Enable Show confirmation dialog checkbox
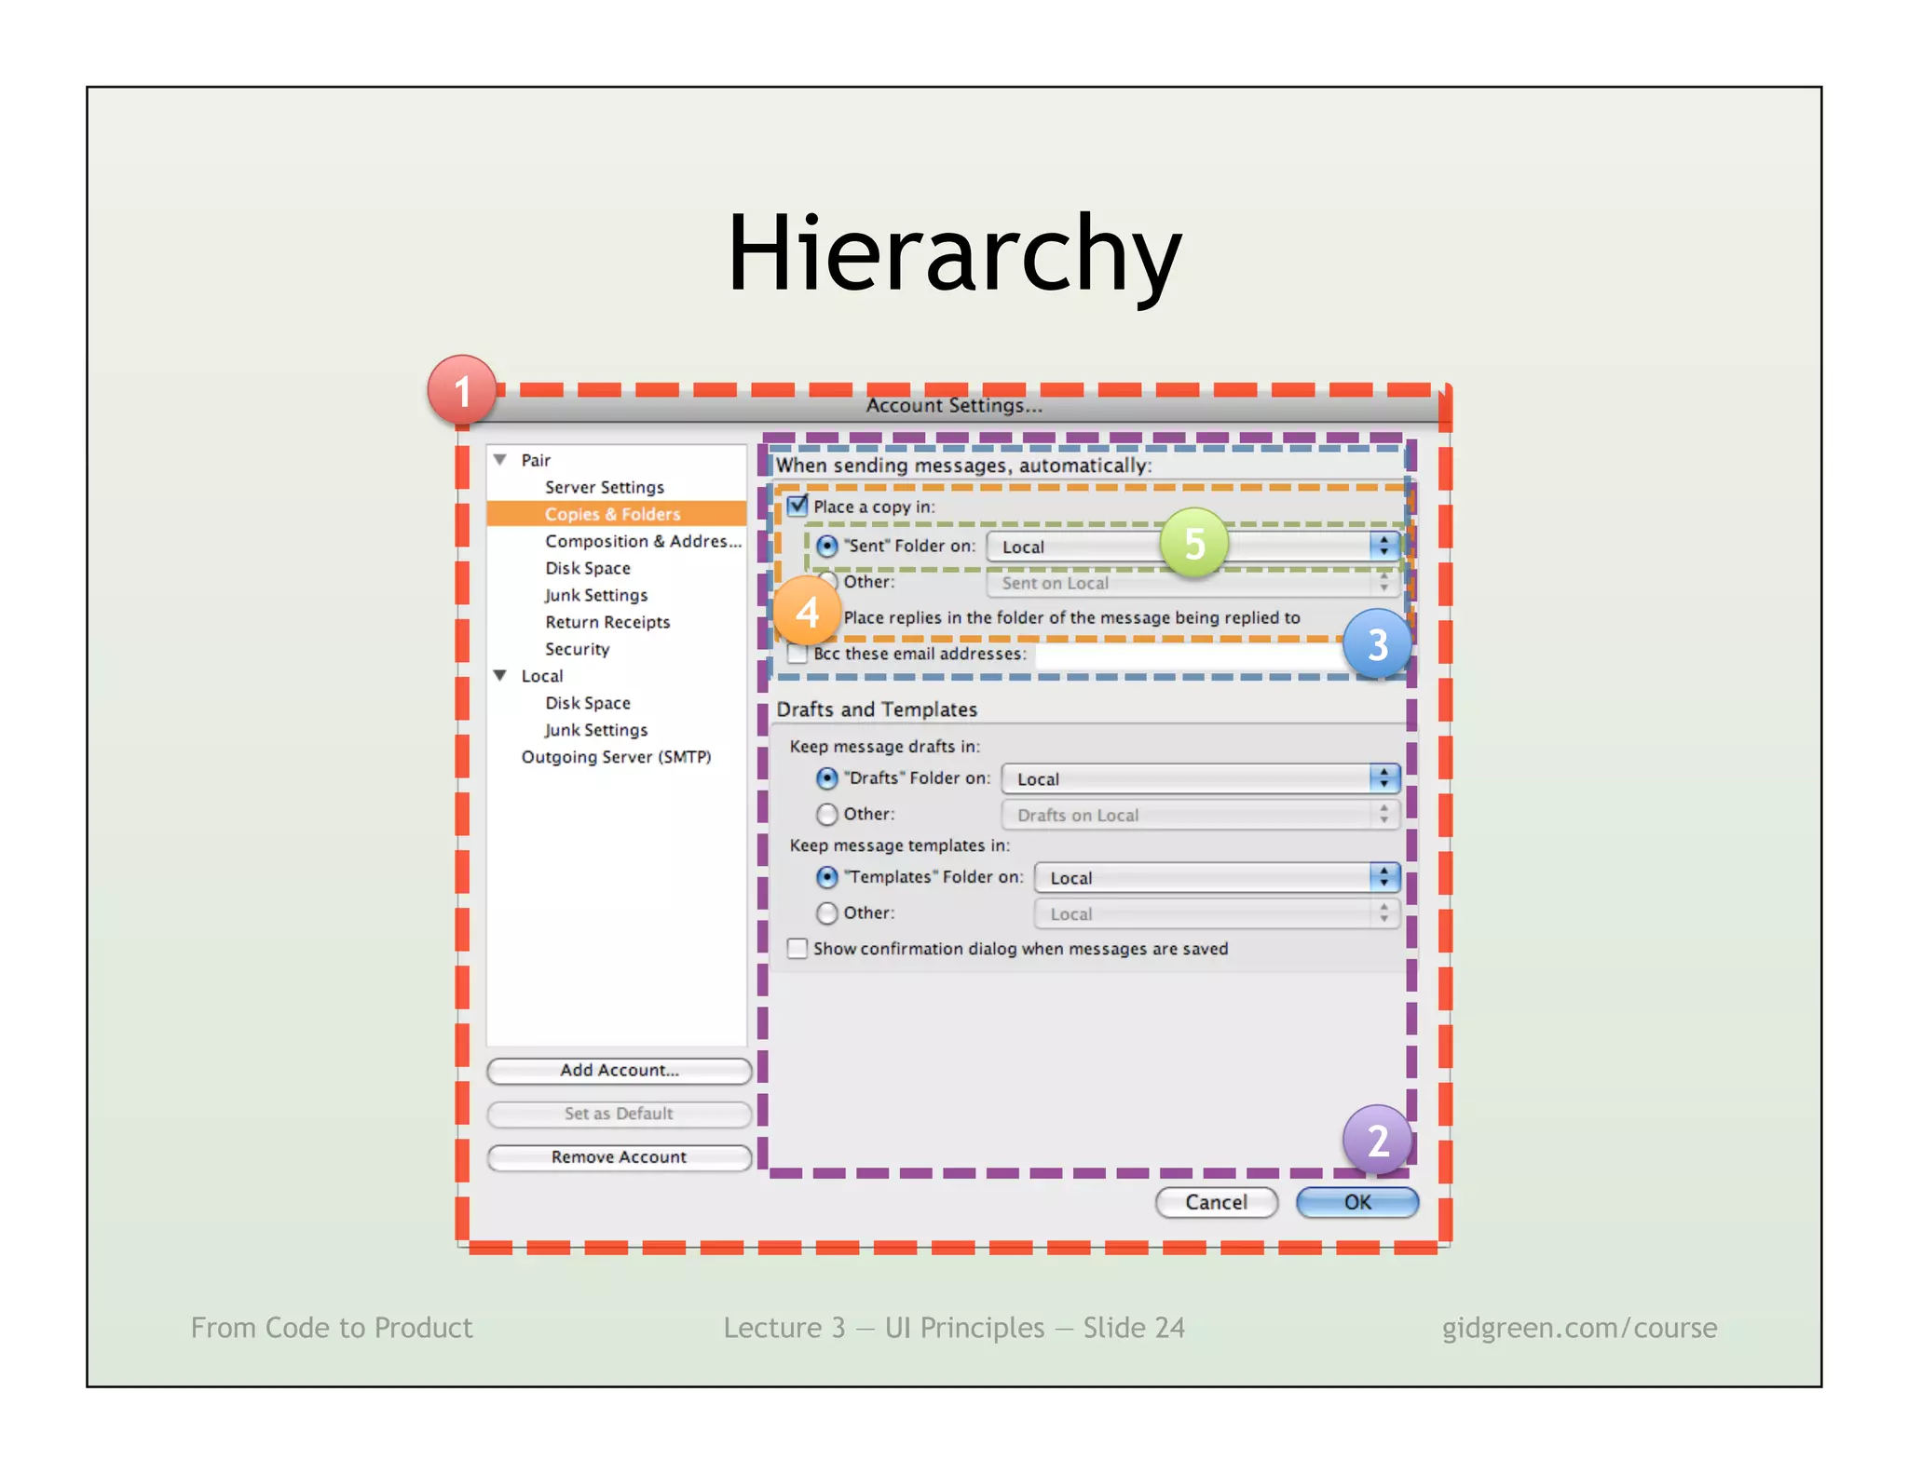1908x1473 pixels. (797, 949)
